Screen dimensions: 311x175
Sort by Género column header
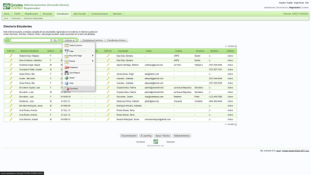pyautogui.click(x=51, y=51)
